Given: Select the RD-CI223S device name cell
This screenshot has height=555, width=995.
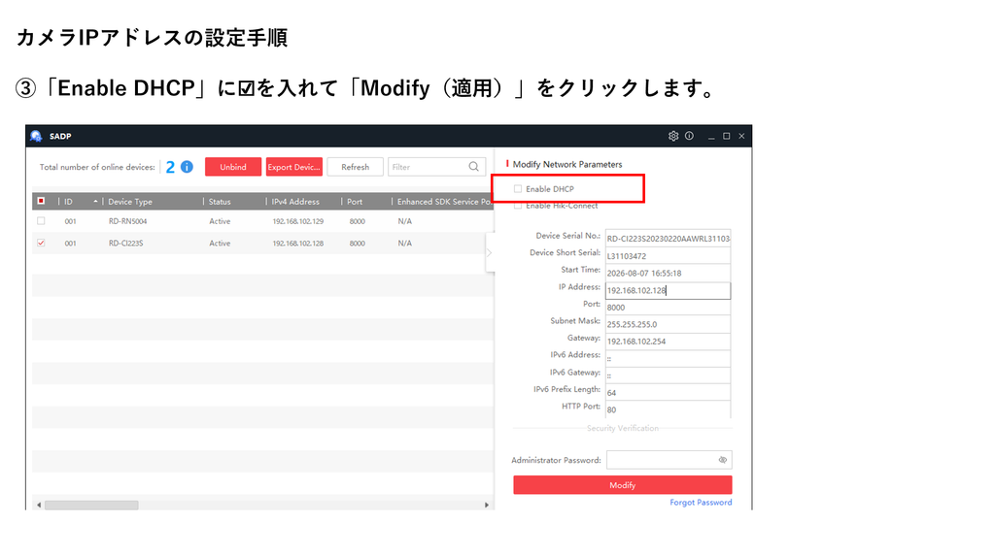Looking at the screenshot, I should [125, 243].
